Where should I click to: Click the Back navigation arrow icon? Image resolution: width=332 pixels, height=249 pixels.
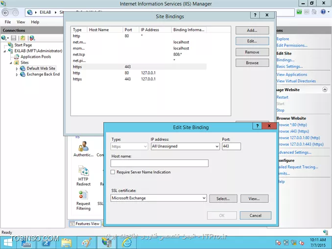coord(5,13)
